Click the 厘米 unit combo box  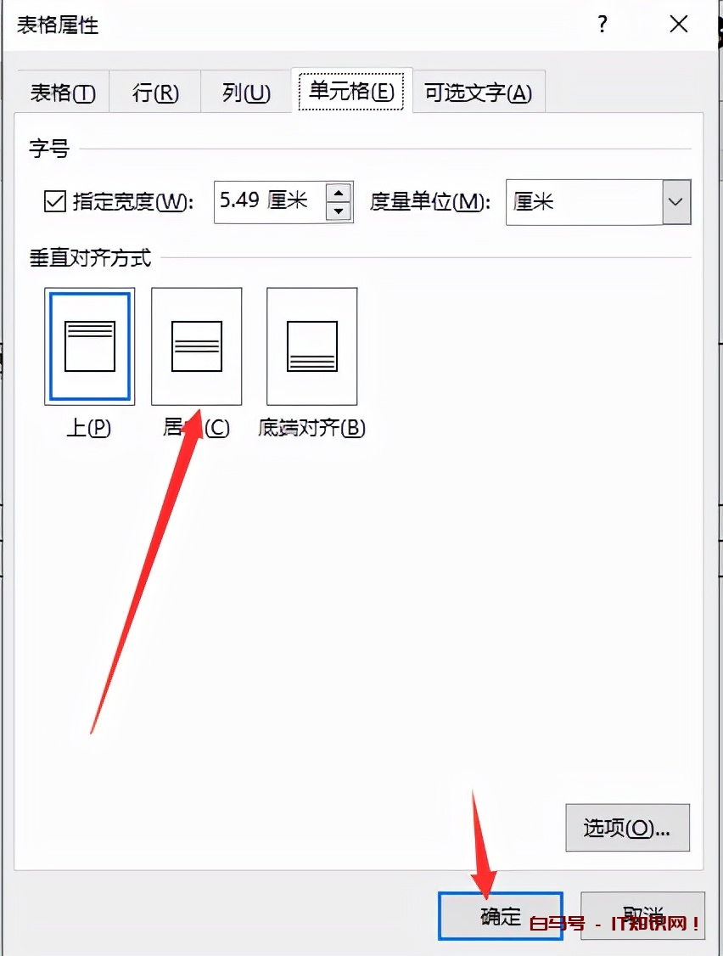(598, 202)
